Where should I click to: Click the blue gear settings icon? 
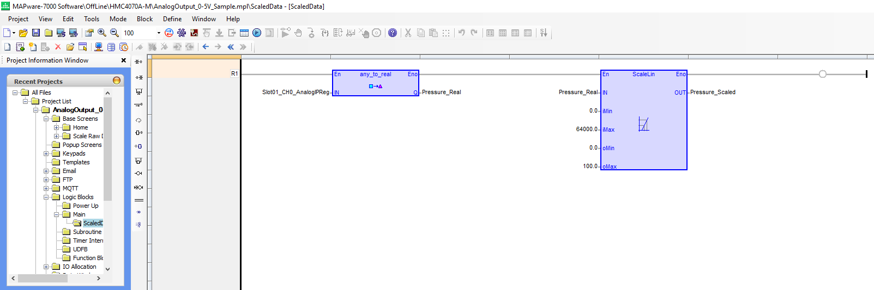(182, 33)
